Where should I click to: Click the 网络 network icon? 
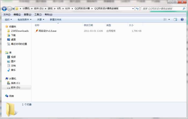7,96
